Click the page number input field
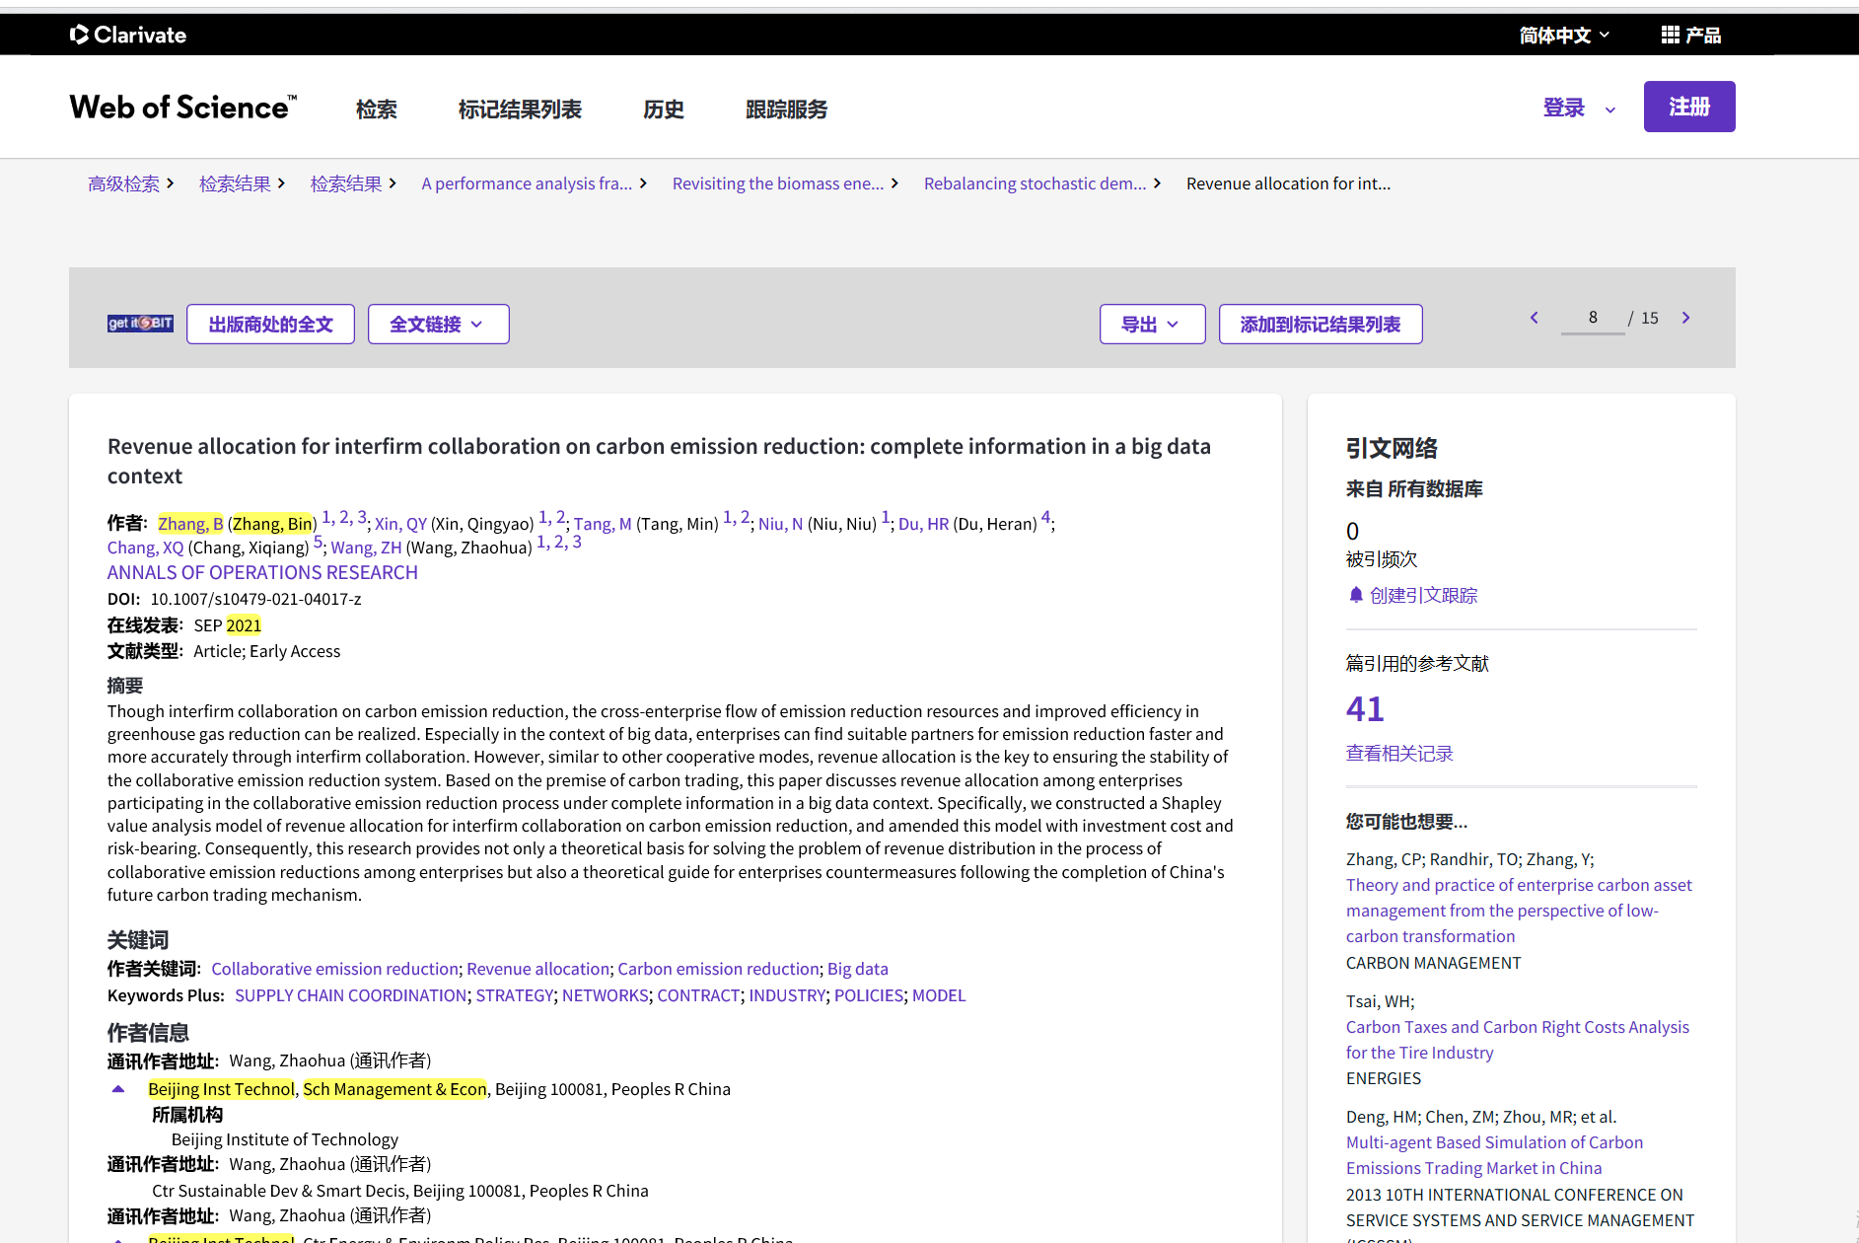This screenshot has height=1243, width=1859. pyautogui.click(x=1592, y=318)
